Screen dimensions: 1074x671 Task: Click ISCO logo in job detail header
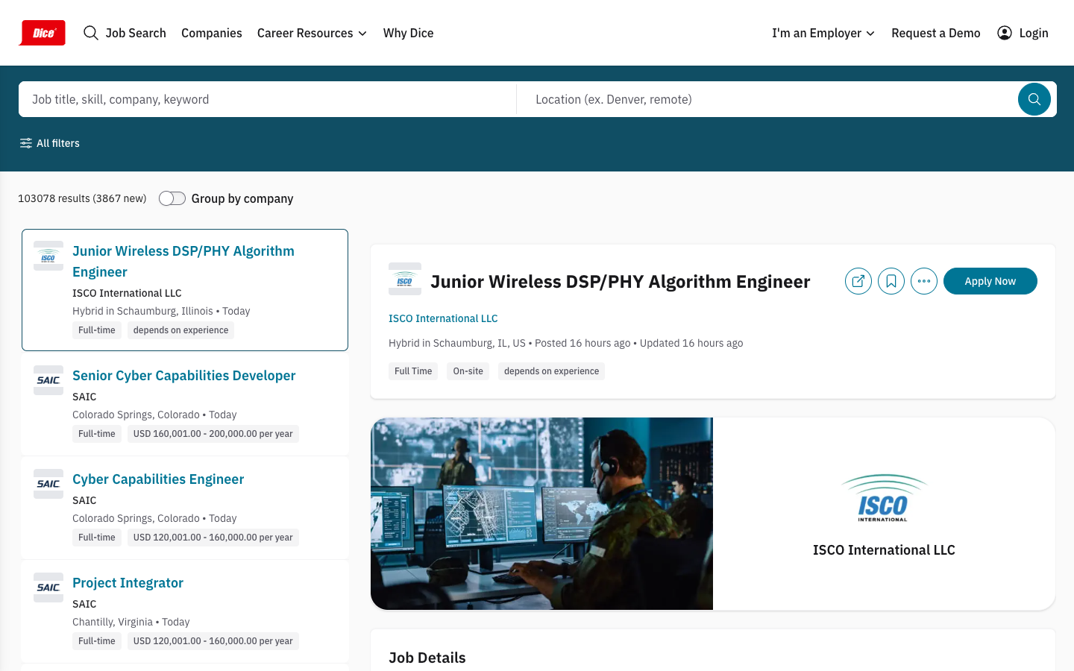[x=405, y=279]
